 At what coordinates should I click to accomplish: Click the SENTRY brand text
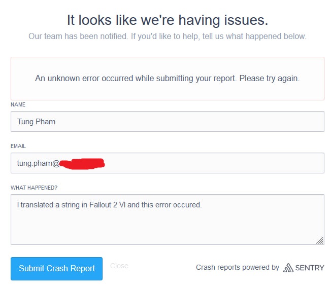[310, 268]
